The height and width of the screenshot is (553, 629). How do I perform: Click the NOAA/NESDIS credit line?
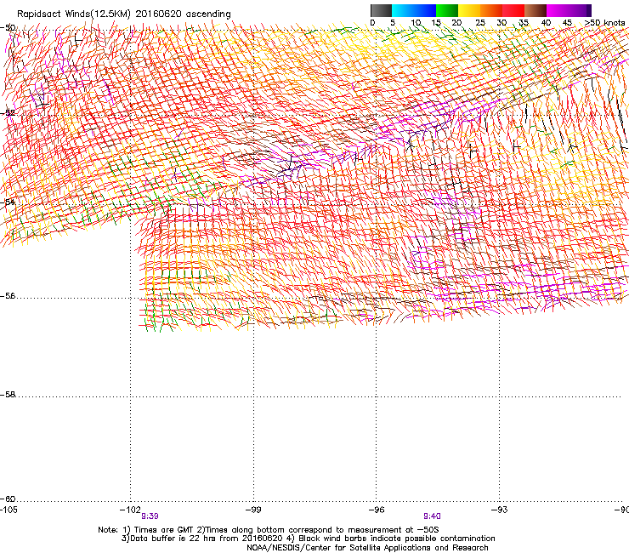pyautogui.click(x=367, y=547)
